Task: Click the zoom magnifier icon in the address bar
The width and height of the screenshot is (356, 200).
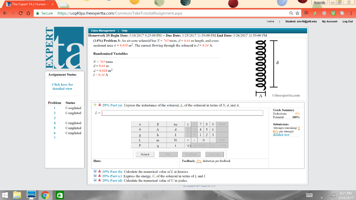Action: pyautogui.click(x=291, y=13)
